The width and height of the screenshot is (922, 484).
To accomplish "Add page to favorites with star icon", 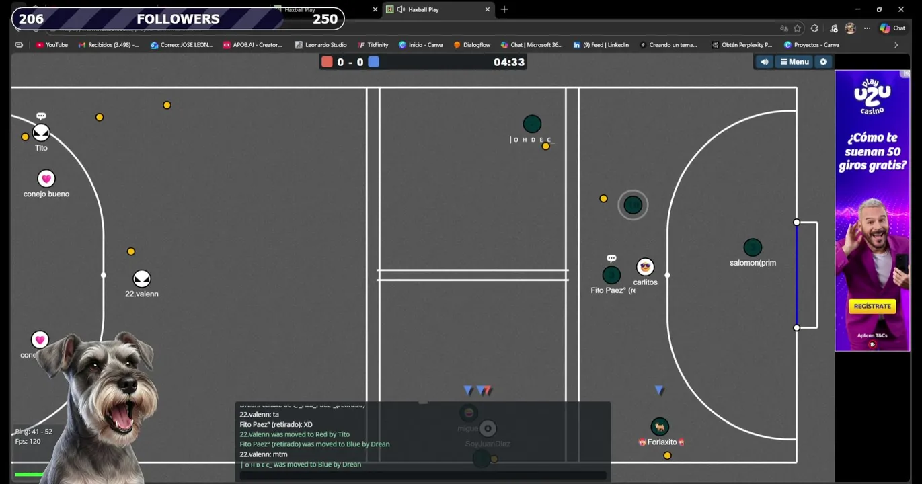I will (798, 28).
